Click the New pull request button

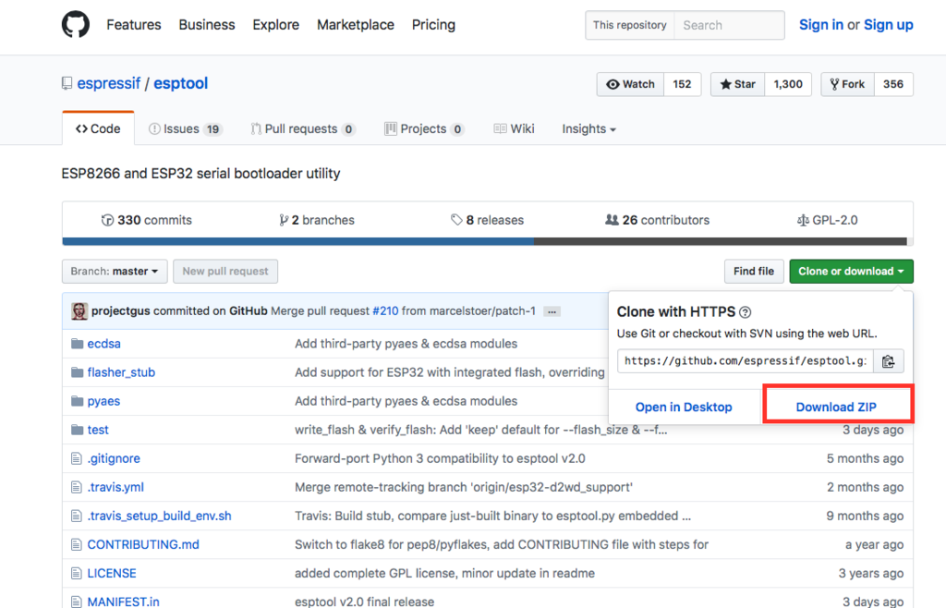click(x=225, y=272)
